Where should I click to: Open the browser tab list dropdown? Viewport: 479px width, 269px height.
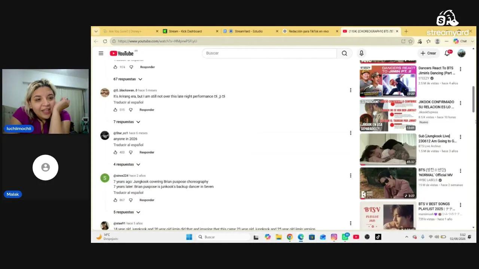point(96,31)
